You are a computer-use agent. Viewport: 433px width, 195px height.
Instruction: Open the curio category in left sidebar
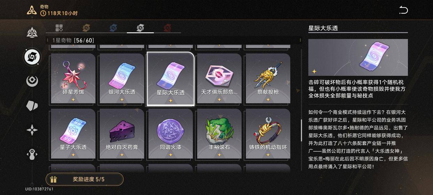pos(32,57)
